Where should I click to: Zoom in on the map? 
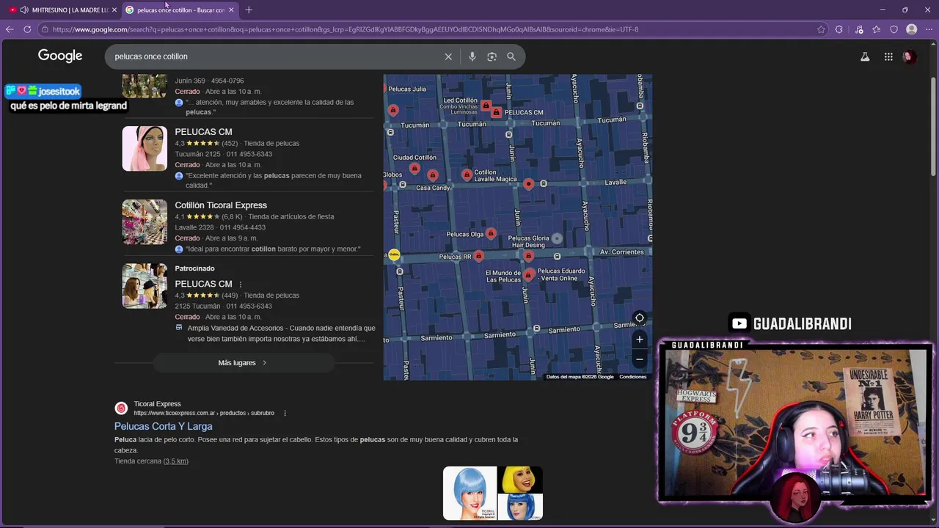(639, 340)
